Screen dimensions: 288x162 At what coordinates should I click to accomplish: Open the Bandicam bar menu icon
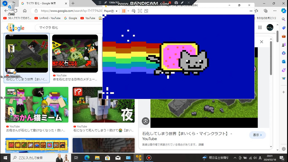pyautogui.click(x=100, y=3)
